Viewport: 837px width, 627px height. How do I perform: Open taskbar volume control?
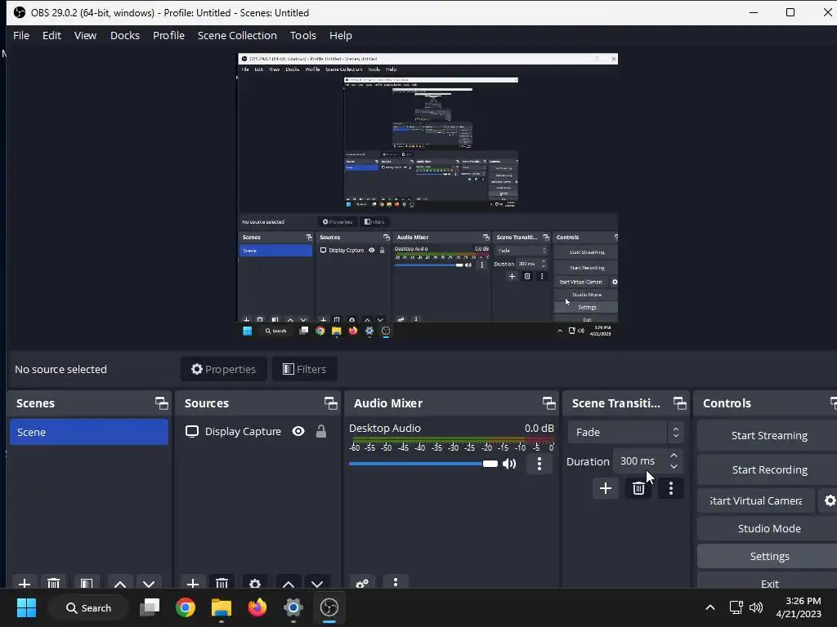[756, 607]
